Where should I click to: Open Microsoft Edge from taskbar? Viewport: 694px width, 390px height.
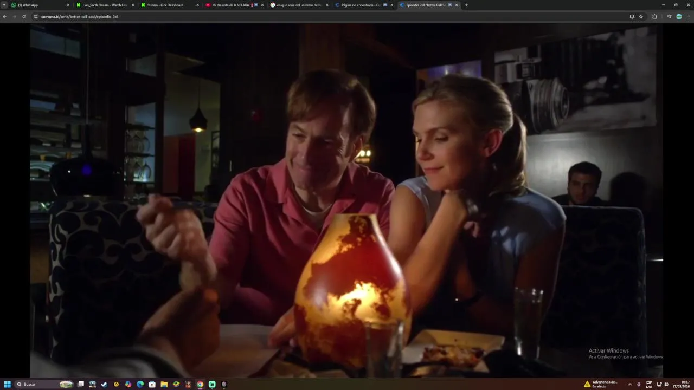(140, 384)
